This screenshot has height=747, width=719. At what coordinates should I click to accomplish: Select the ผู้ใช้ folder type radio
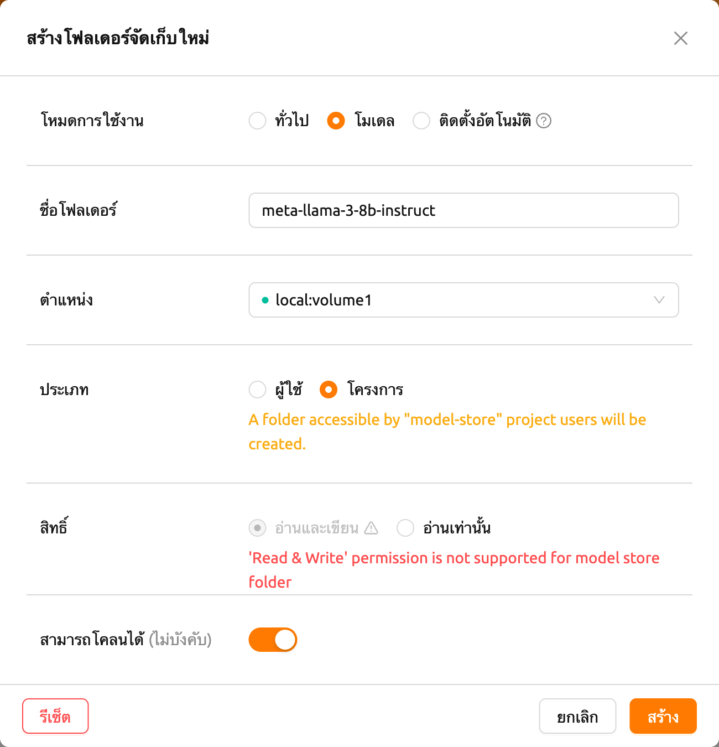(258, 390)
